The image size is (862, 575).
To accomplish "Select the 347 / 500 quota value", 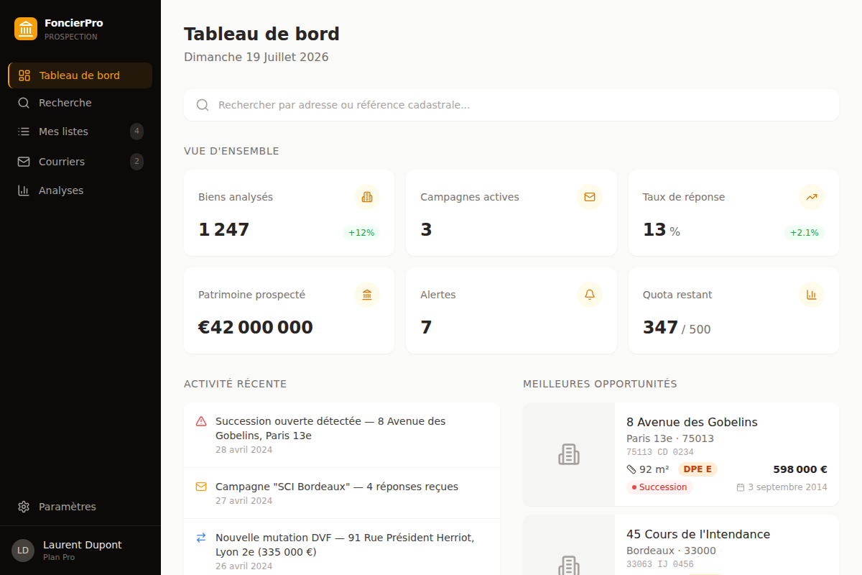I will pos(677,328).
